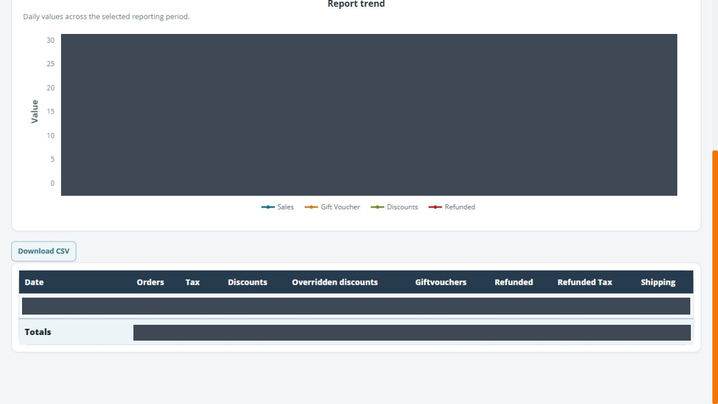Click the Orders column header

150,282
